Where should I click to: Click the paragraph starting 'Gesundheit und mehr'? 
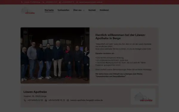pos(123,46)
